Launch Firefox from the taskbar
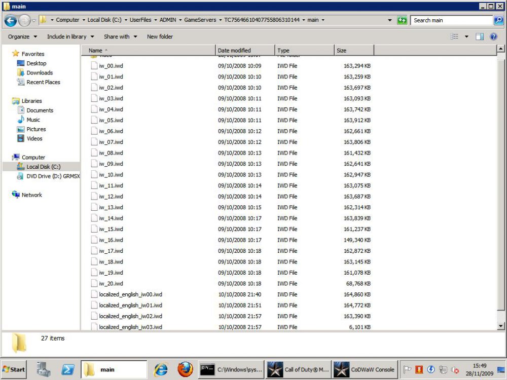Image resolution: width=507 pixels, height=380 pixels. point(186,369)
